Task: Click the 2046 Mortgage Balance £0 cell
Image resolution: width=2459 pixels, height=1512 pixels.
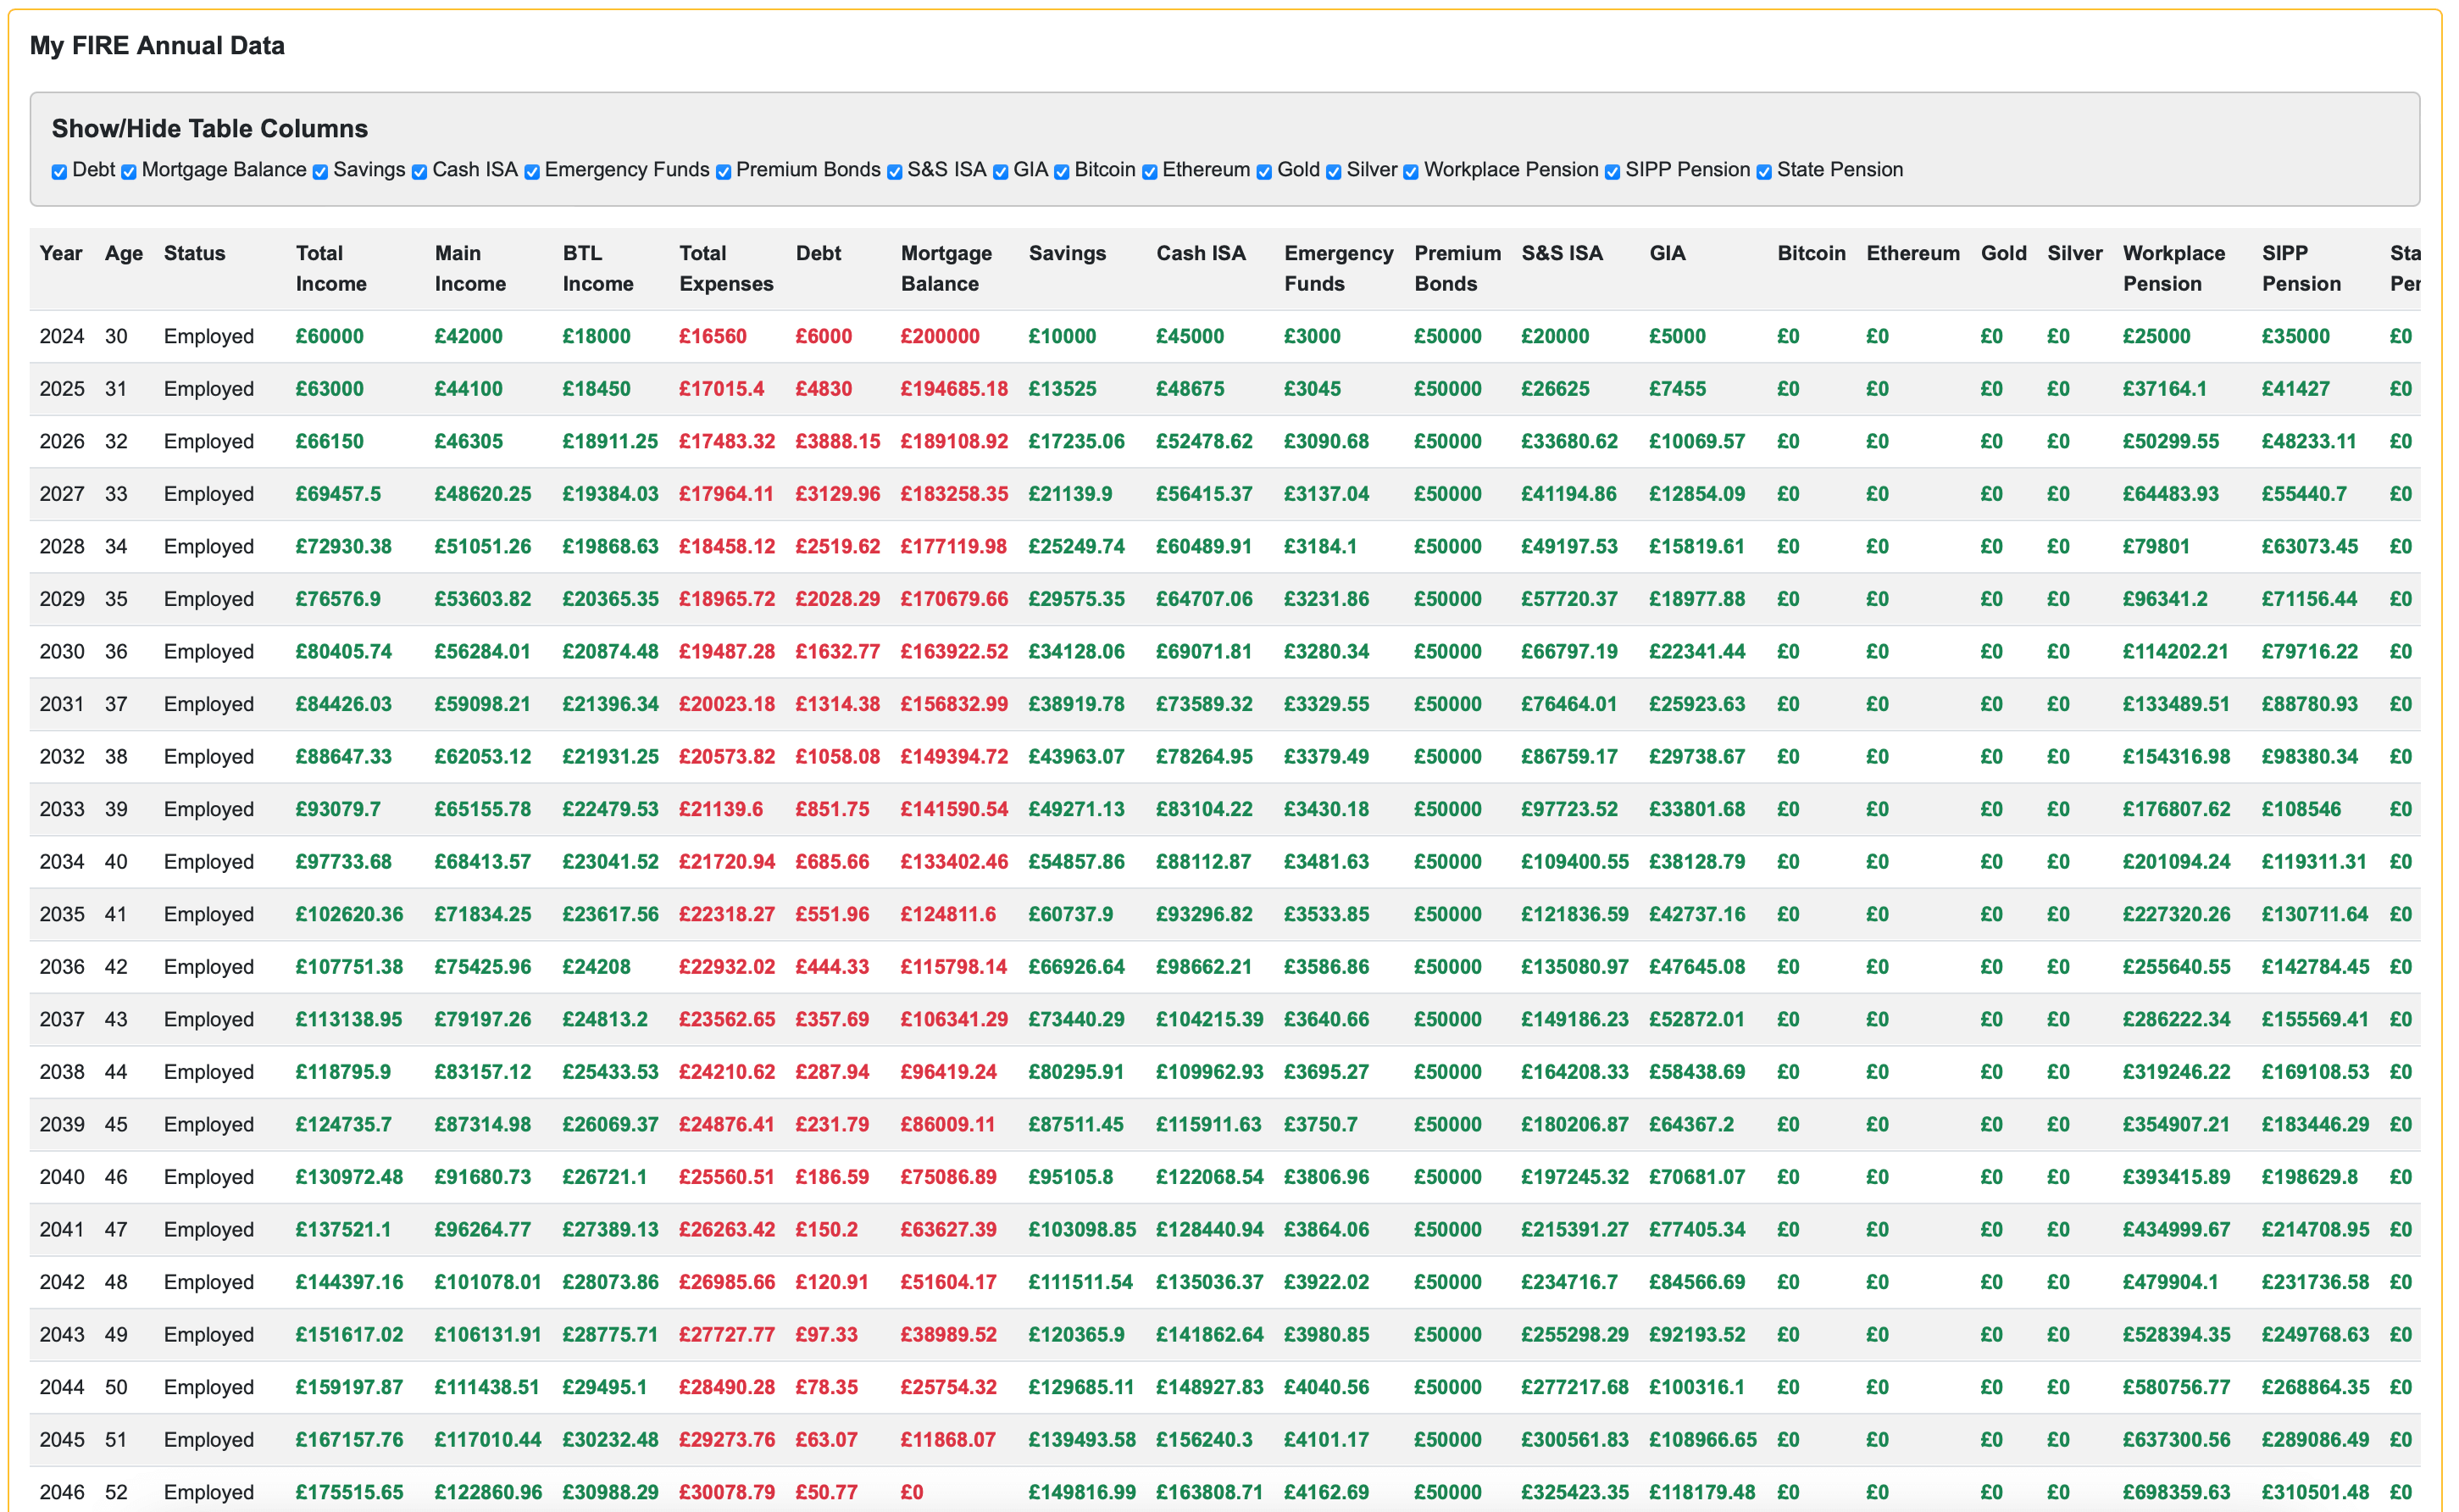Action: point(912,1491)
